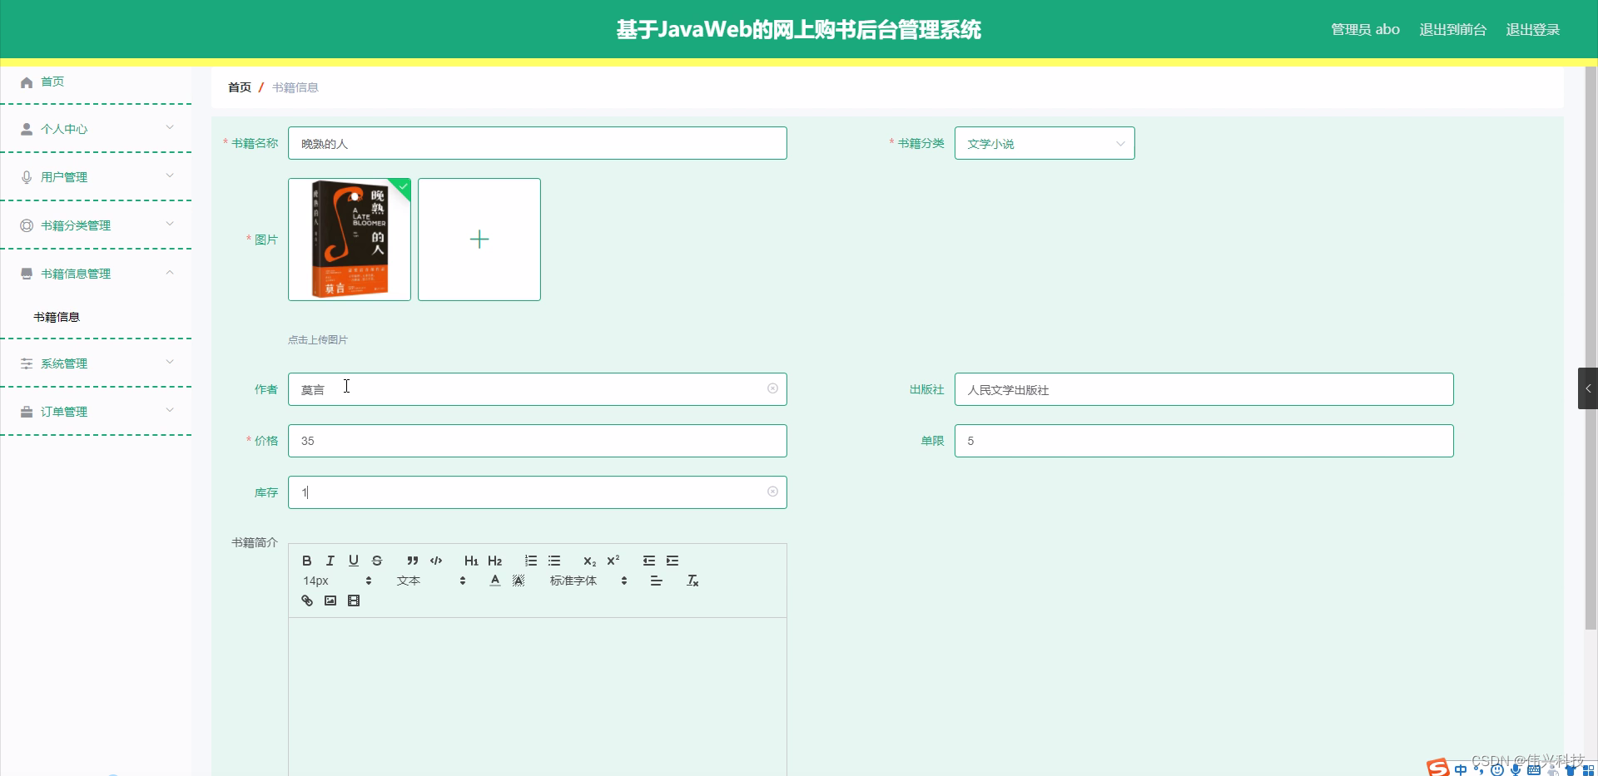Image resolution: width=1598 pixels, height=776 pixels.
Task: Clear the 作者 field with its clear icon
Action: (x=772, y=388)
